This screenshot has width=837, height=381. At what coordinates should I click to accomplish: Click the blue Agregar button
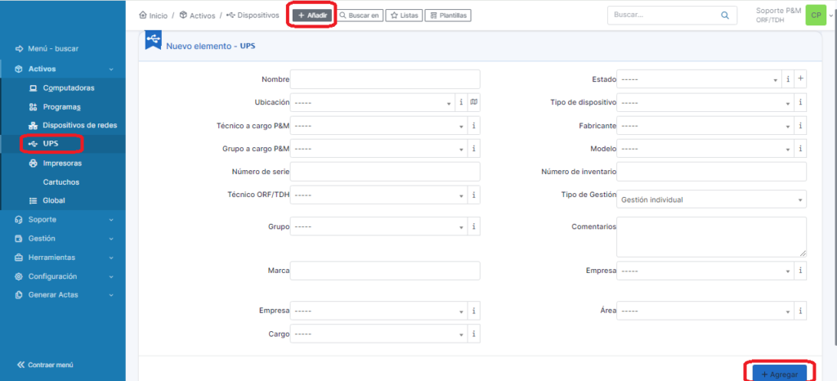tap(779, 374)
